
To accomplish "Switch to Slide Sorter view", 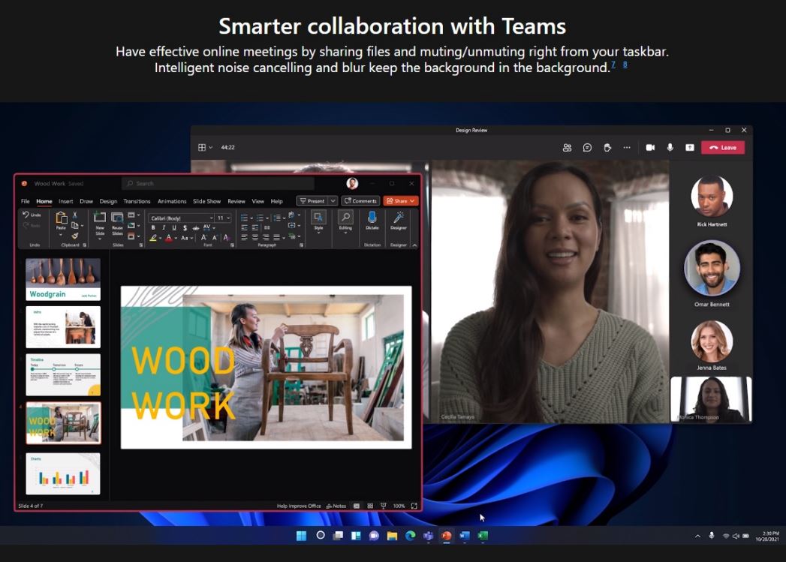I will point(370,506).
